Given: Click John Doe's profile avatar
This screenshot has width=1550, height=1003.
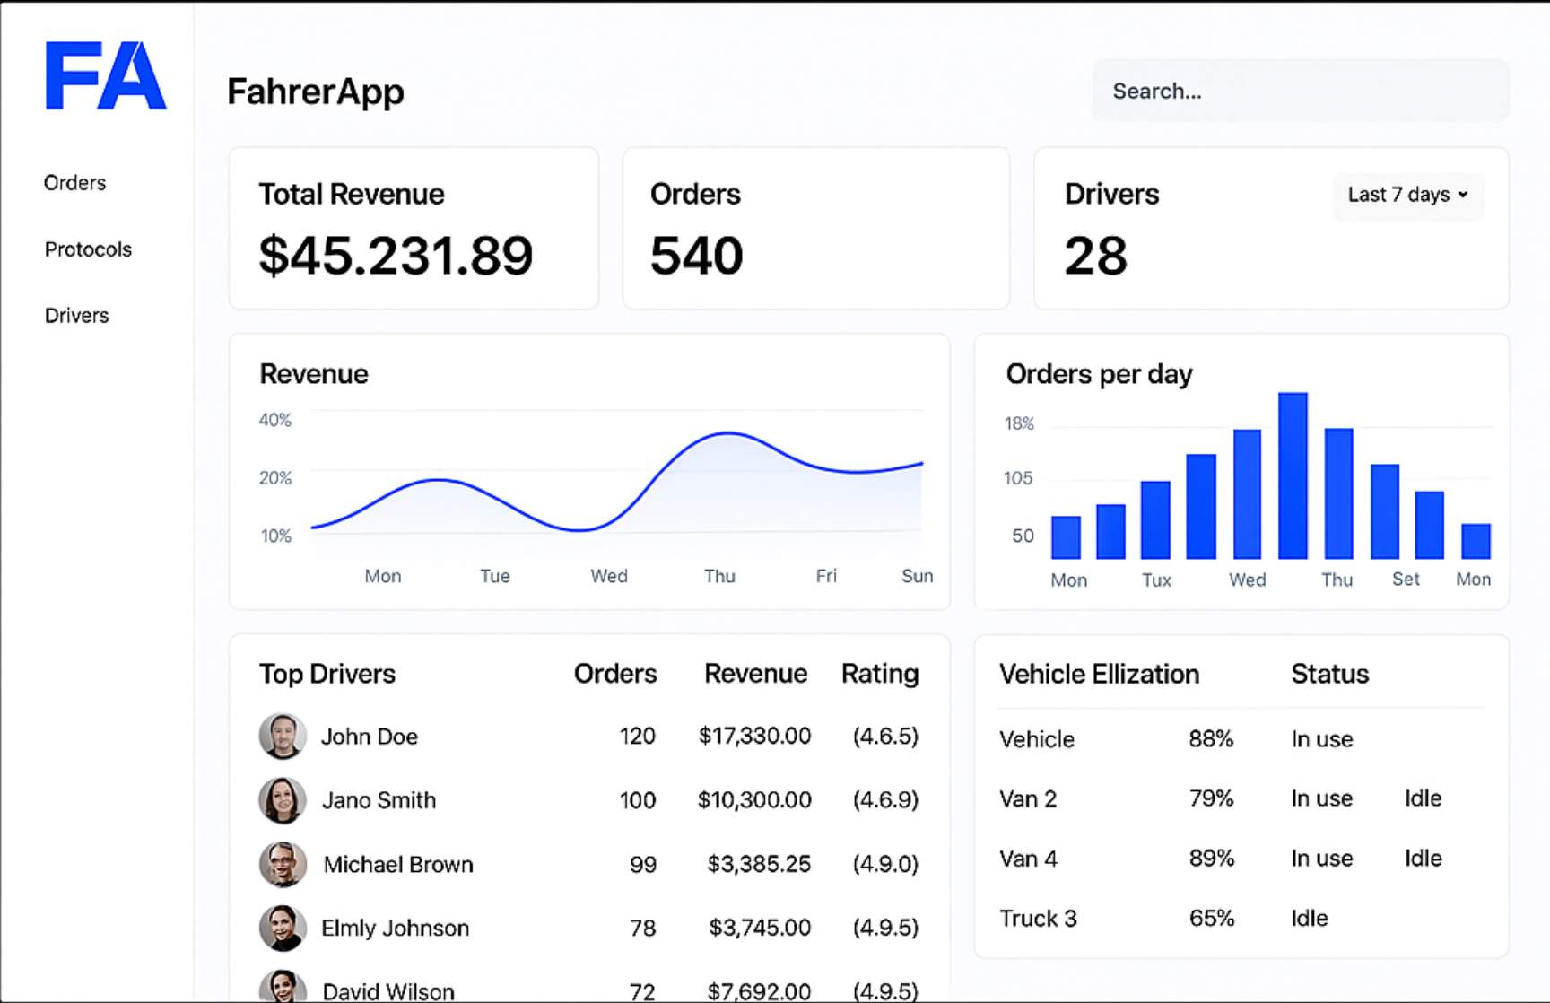Looking at the screenshot, I should (x=282, y=737).
